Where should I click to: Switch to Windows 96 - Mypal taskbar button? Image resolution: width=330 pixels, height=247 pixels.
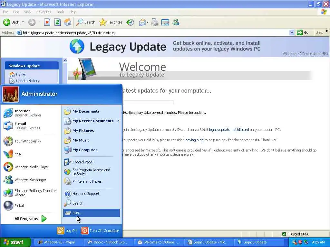(x=58, y=242)
